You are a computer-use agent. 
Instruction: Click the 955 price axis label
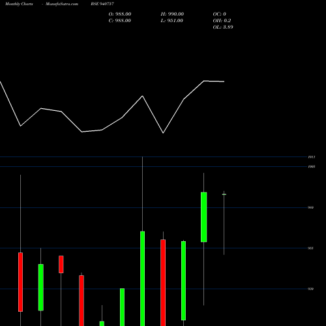click(310, 248)
